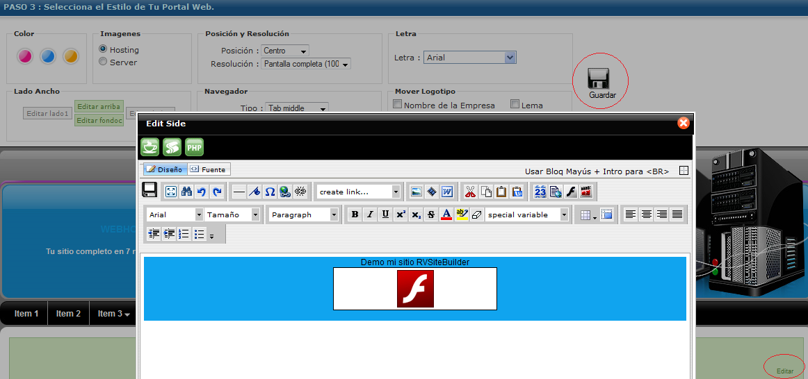Image resolution: width=808 pixels, height=379 pixels.
Task: Click the PHP insert icon
Action: tap(195, 147)
